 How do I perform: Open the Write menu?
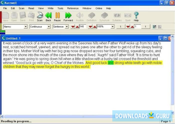coord(51,8)
